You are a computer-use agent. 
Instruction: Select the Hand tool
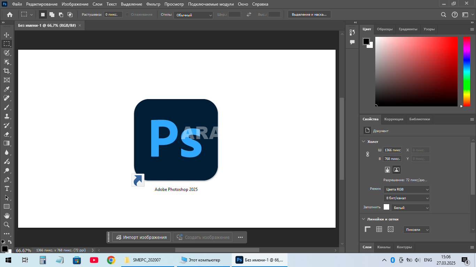[x=7, y=216]
